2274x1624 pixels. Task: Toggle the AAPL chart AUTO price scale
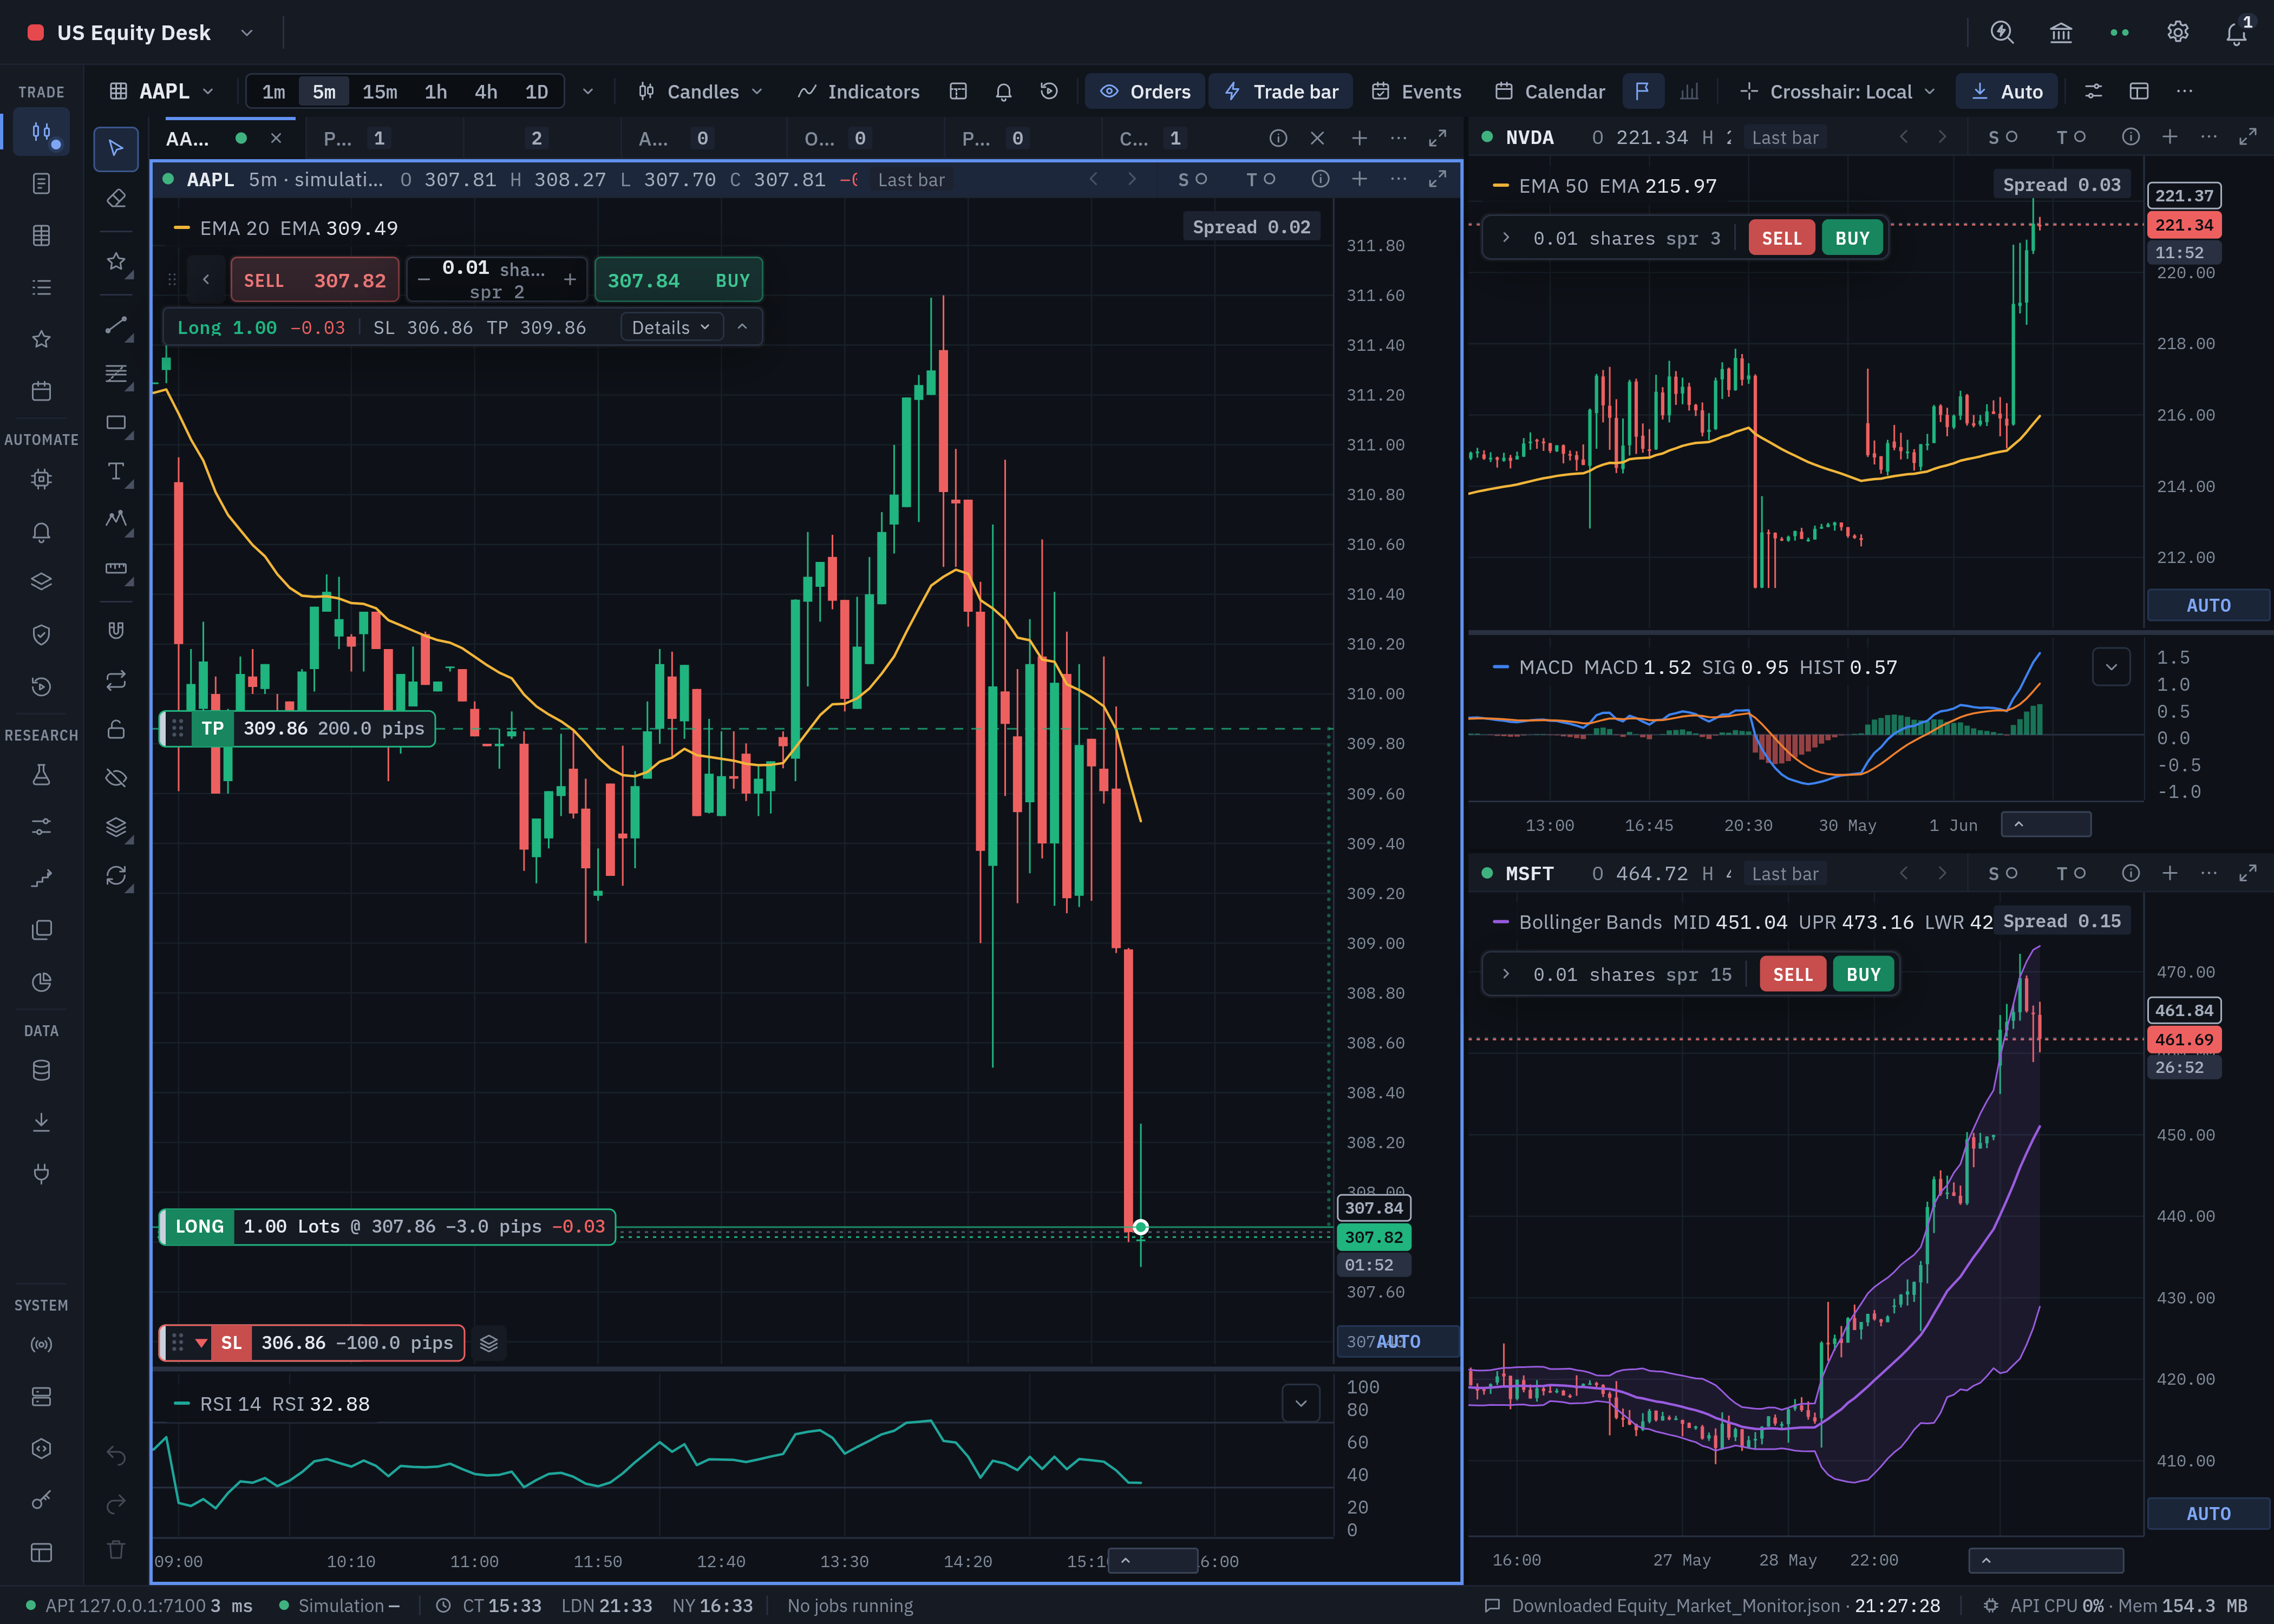[1398, 1341]
